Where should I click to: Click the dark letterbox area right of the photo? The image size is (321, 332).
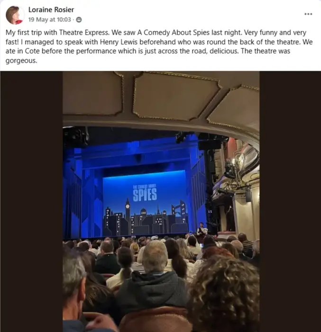click(x=290, y=202)
